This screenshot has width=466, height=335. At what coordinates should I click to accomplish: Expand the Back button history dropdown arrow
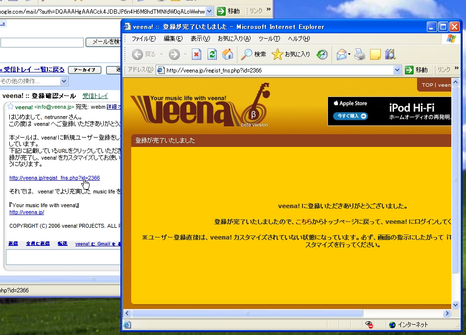[161, 54]
